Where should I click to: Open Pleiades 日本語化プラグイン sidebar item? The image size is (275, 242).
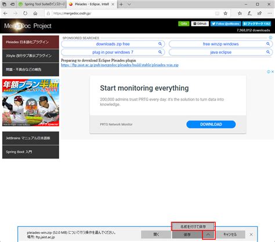pyautogui.click(x=31, y=42)
